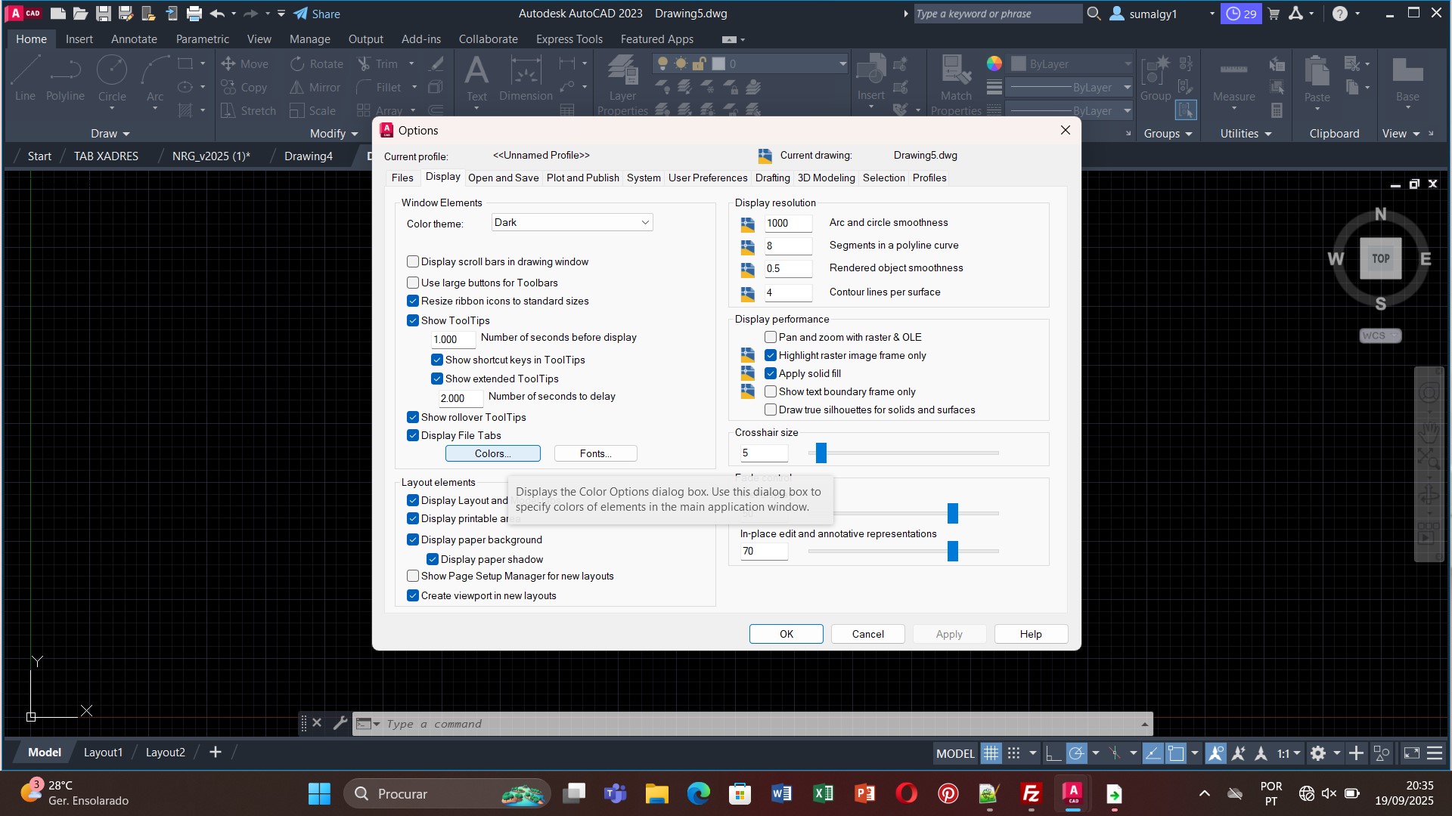
Task: Toggle Apply solid fill checkbox
Action: (771, 373)
